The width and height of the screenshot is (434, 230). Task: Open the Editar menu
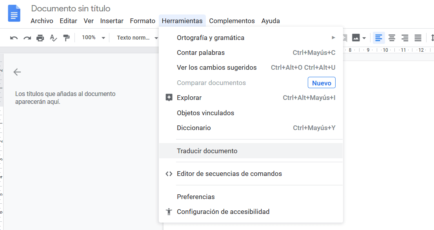tap(68, 21)
